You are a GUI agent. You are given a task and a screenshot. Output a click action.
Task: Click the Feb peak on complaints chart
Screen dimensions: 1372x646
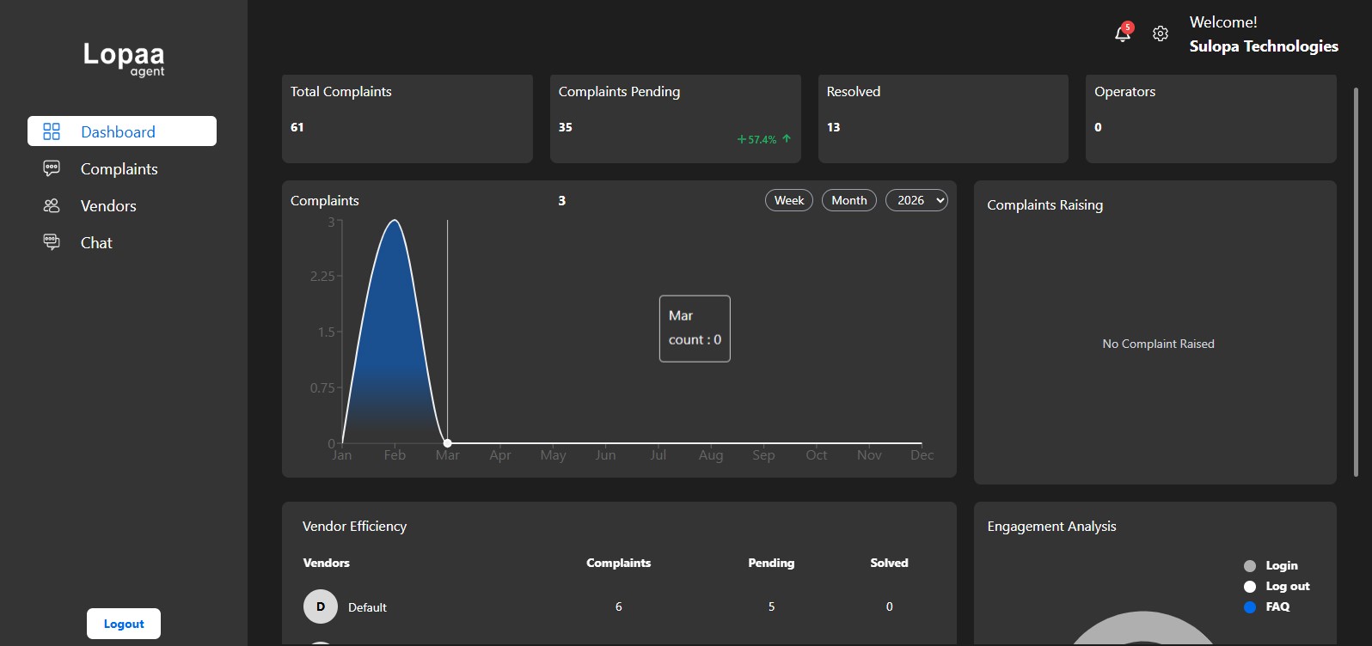395,221
